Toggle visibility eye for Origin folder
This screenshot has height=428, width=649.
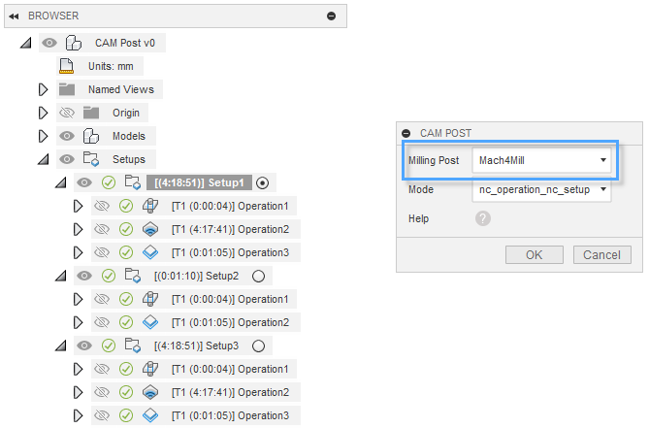pyautogui.click(x=67, y=113)
